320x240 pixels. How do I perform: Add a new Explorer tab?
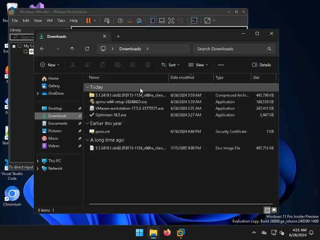click(118, 37)
